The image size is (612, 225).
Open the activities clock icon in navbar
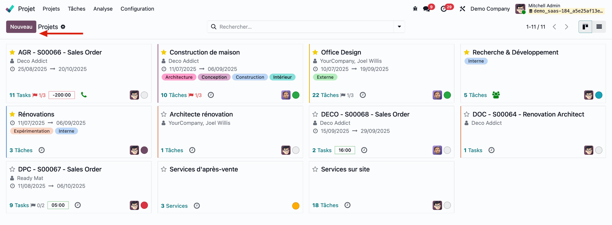(x=444, y=9)
